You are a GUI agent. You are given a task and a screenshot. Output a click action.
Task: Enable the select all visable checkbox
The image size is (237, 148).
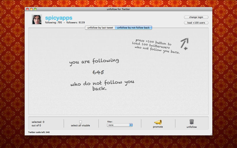(x=81, y=122)
